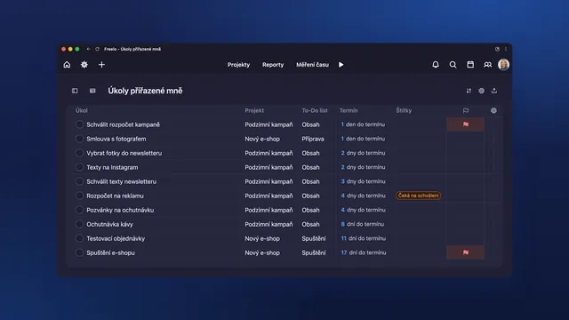The image size is (569, 320).
Task: Start time tracking with play button
Action: [x=341, y=65]
